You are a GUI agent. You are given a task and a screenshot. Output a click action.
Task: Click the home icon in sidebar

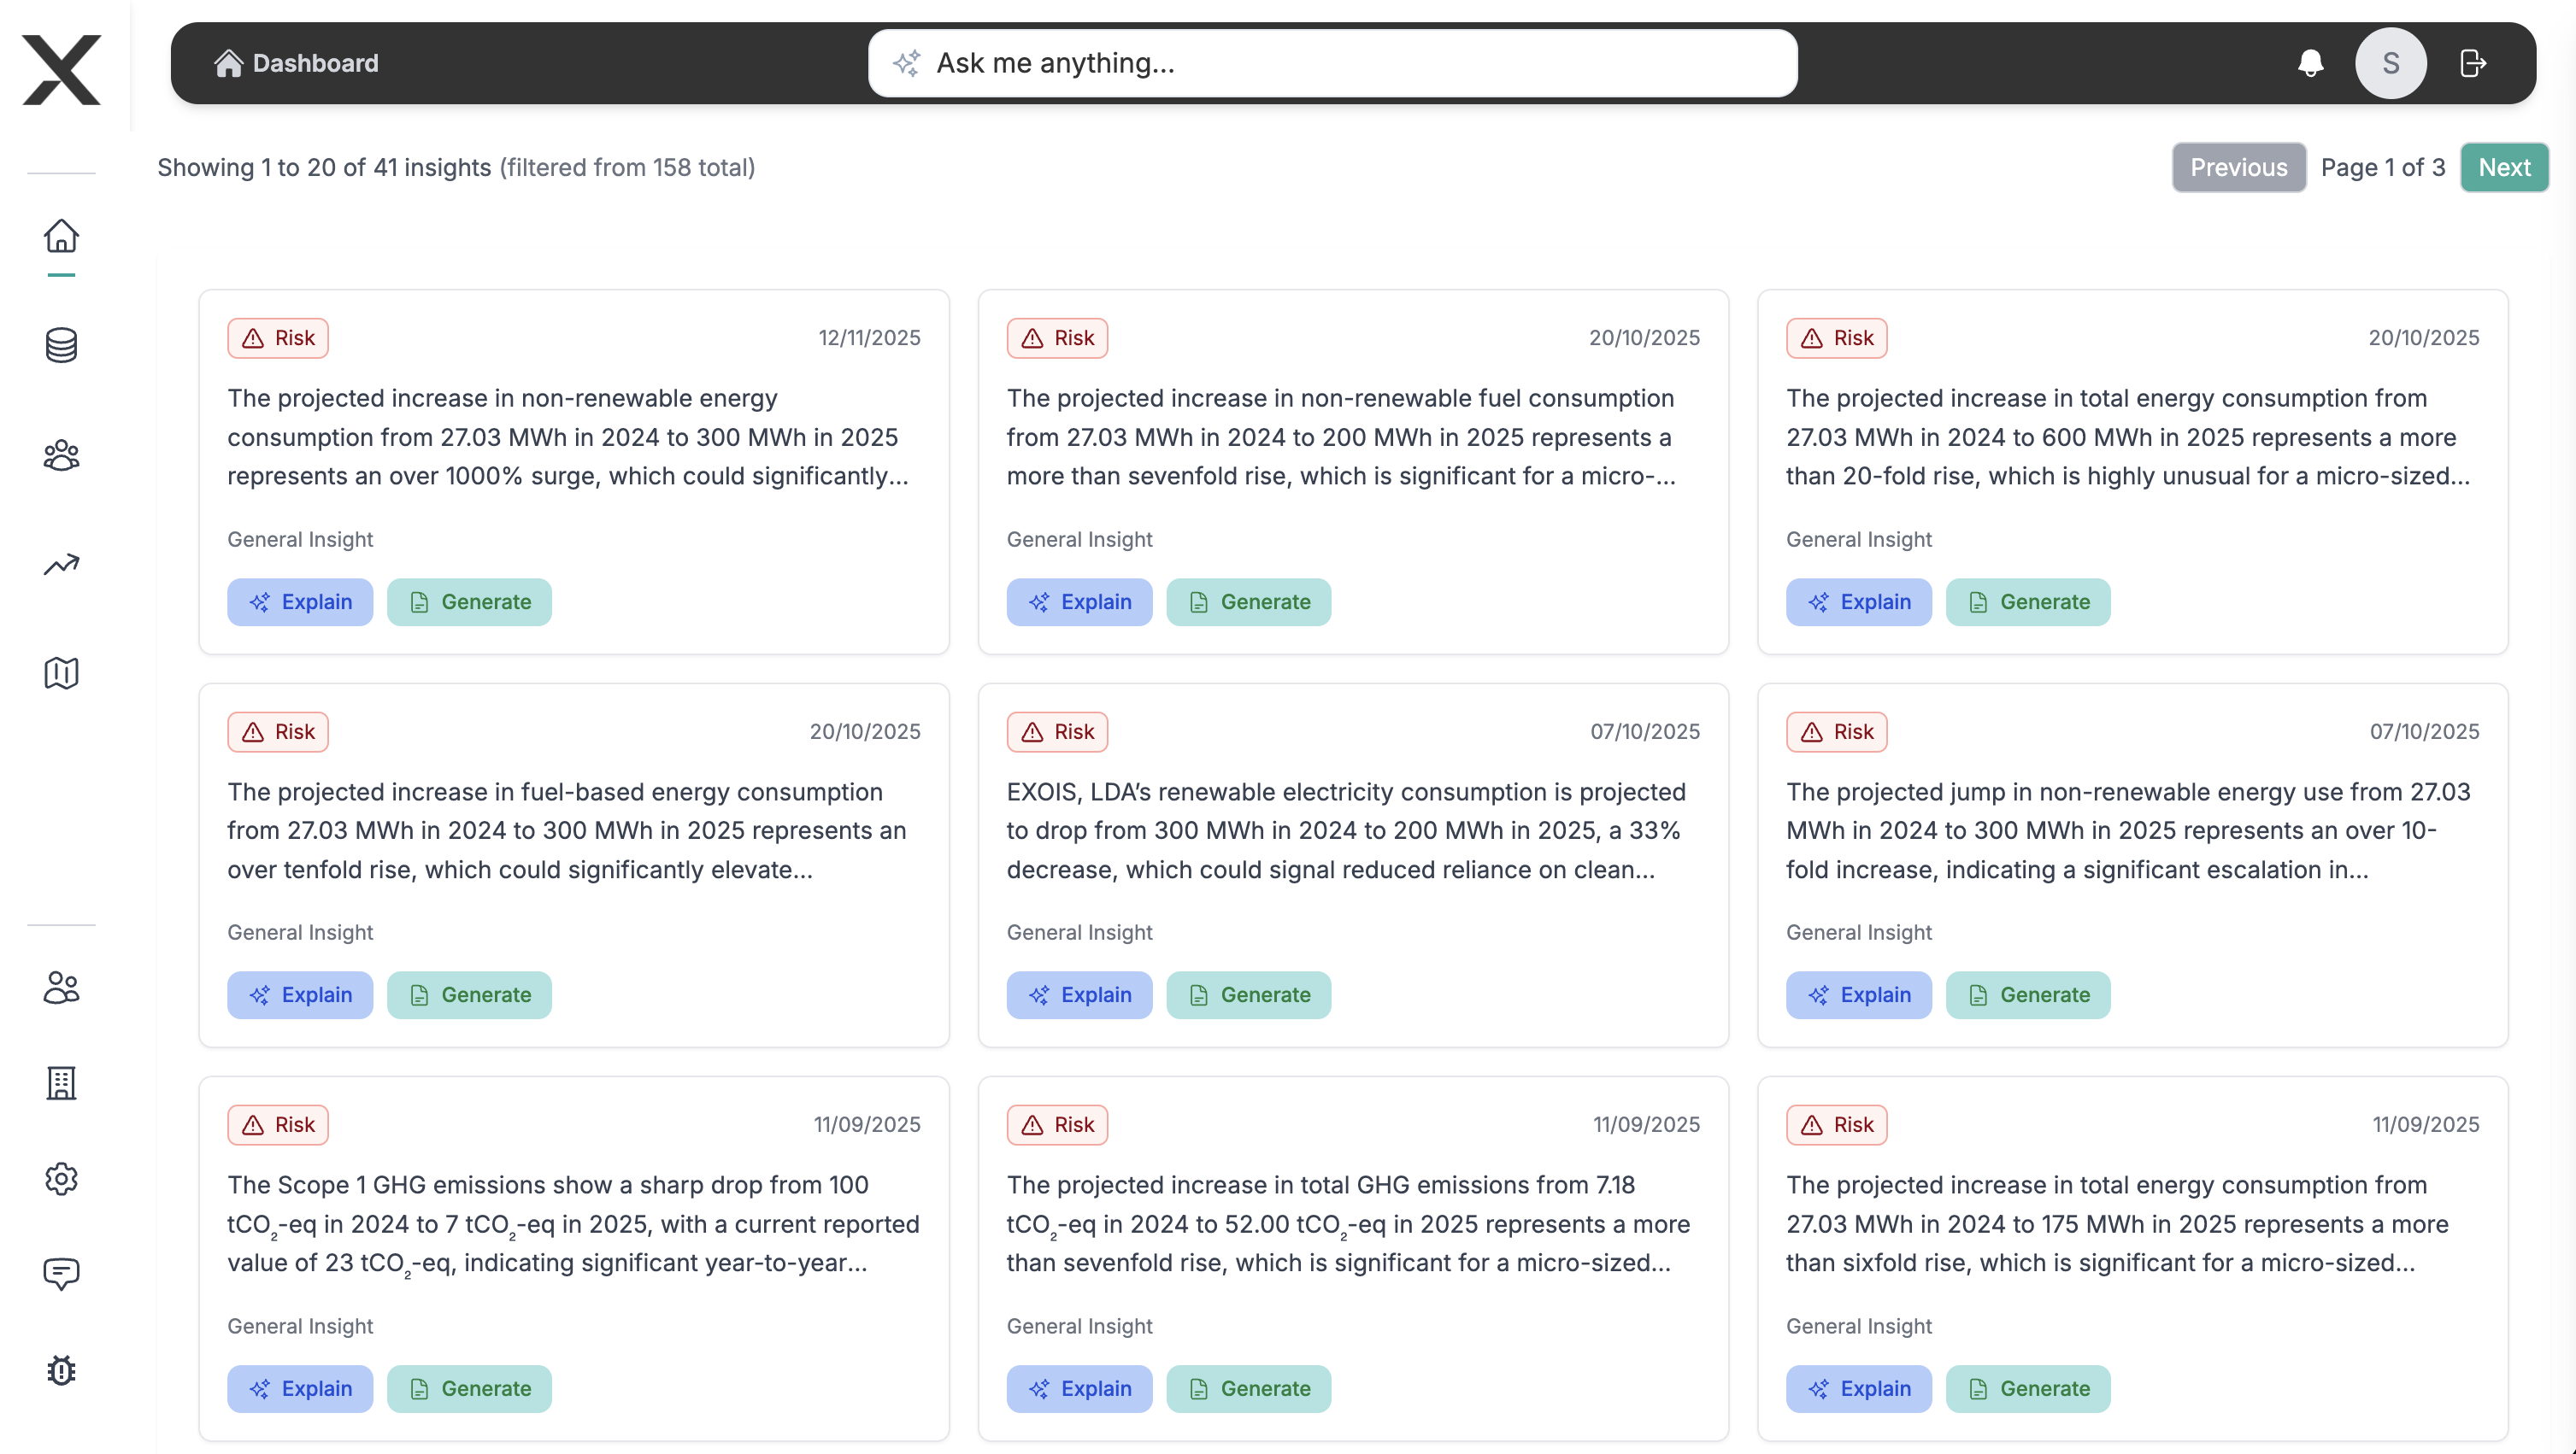click(61, 237)
